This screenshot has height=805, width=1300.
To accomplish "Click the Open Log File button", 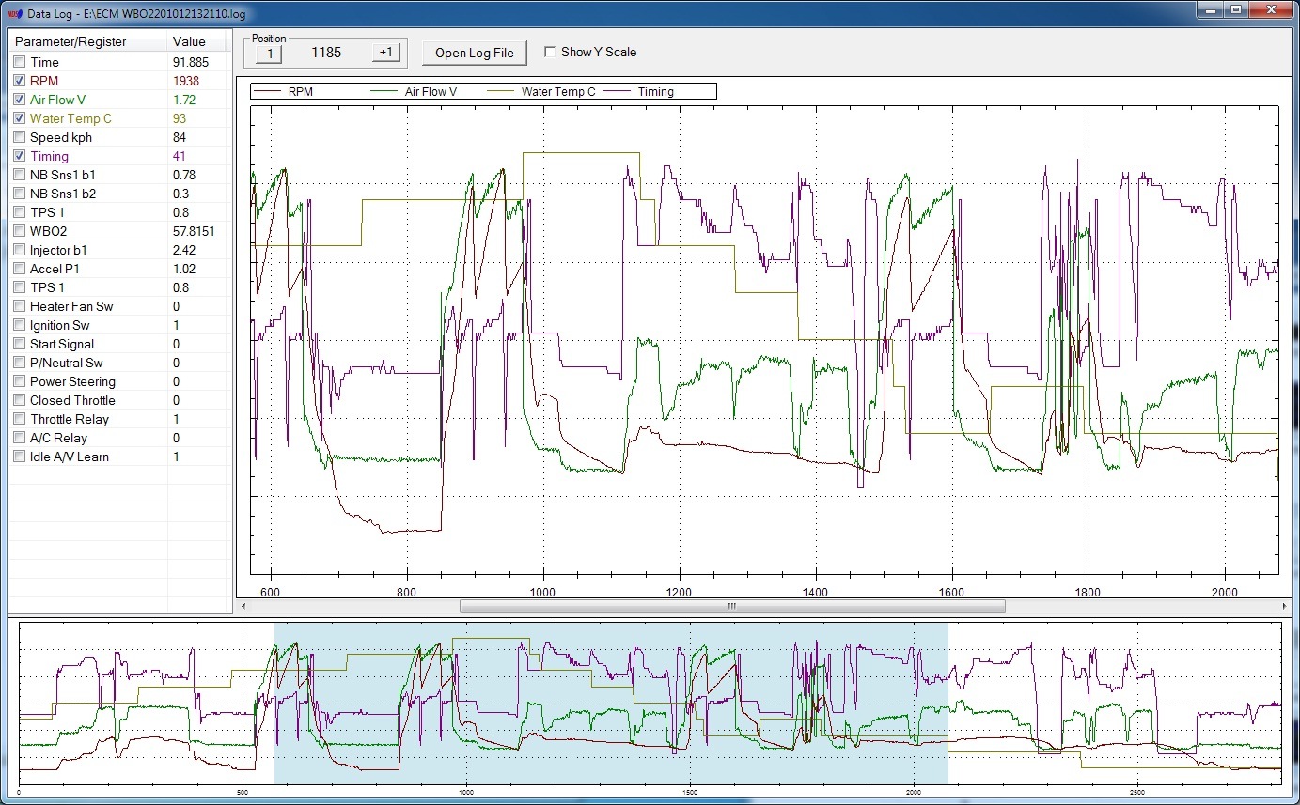I will (x=474, y=53).
